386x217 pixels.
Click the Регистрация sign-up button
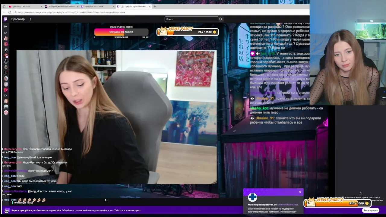point(370,210)
